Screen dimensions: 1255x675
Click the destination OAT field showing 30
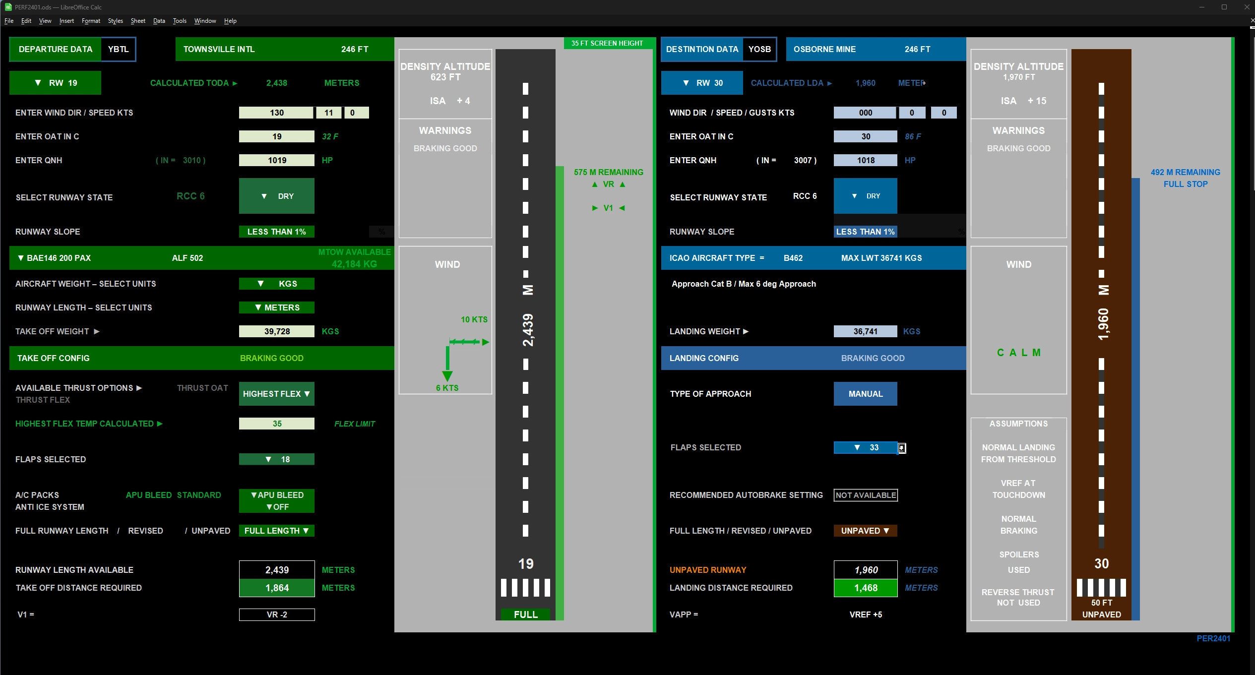point(865,136)
